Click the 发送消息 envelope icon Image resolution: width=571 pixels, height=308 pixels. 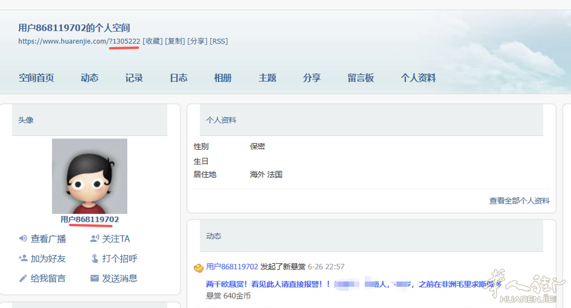click(x=94, y=278)
